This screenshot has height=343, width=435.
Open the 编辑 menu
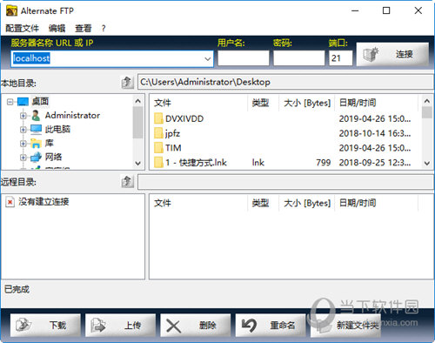click(x=57, y=28)
